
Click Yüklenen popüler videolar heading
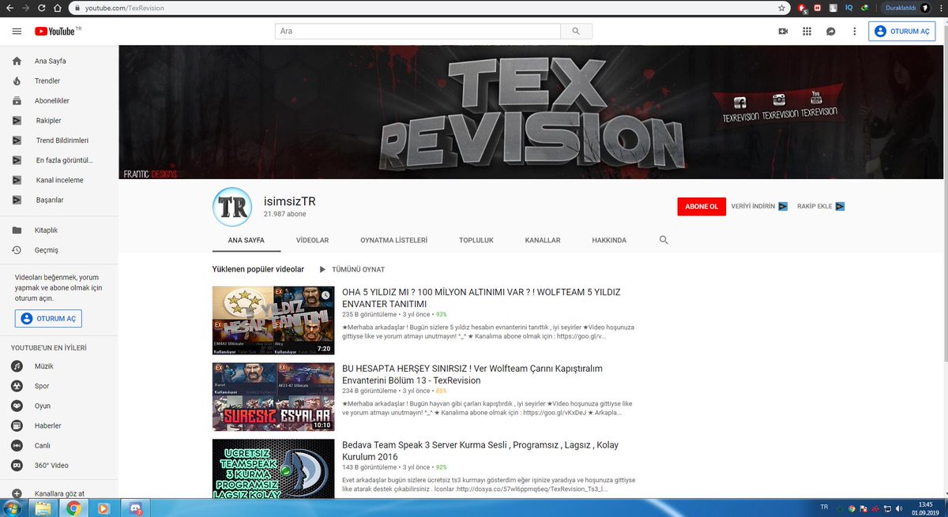258,269
